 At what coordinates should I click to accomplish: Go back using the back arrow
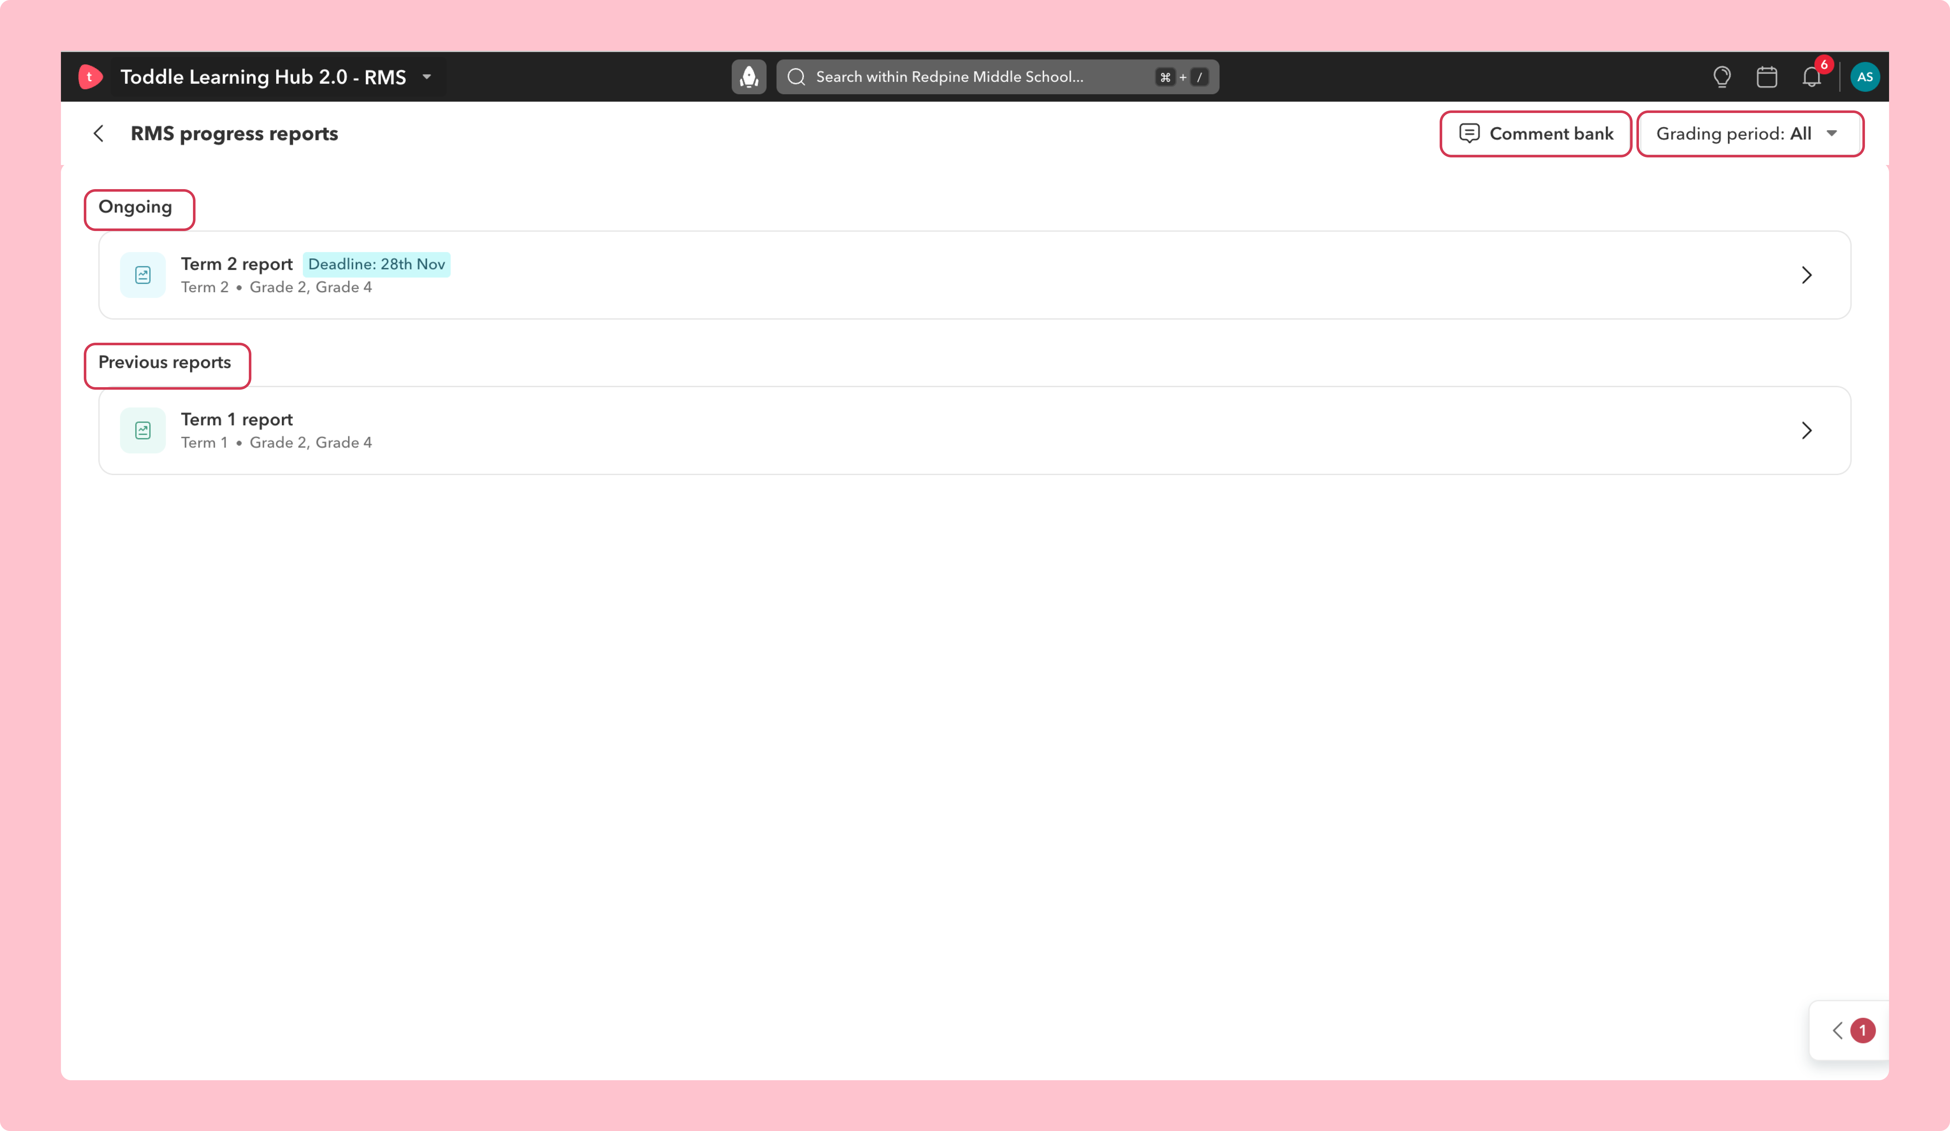[98, 133]
